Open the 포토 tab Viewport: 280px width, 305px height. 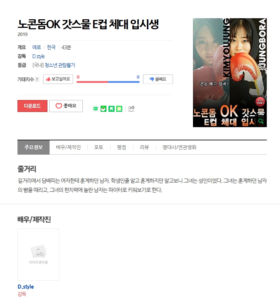tap(99, 147)
